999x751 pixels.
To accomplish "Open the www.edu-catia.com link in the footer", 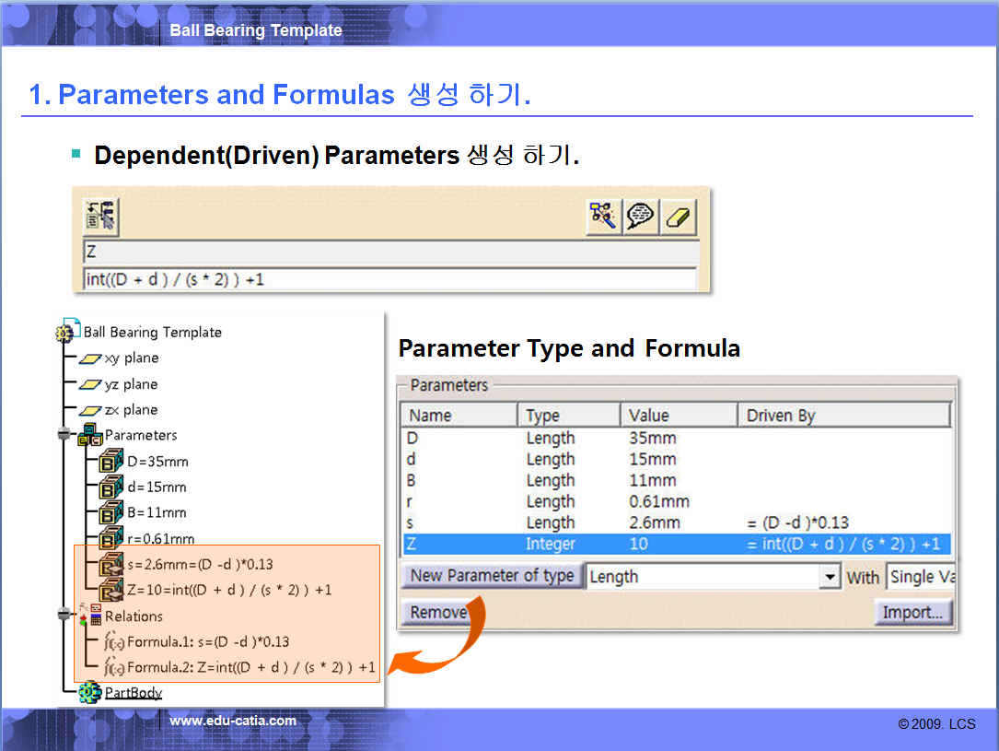I will pos(233,722).
